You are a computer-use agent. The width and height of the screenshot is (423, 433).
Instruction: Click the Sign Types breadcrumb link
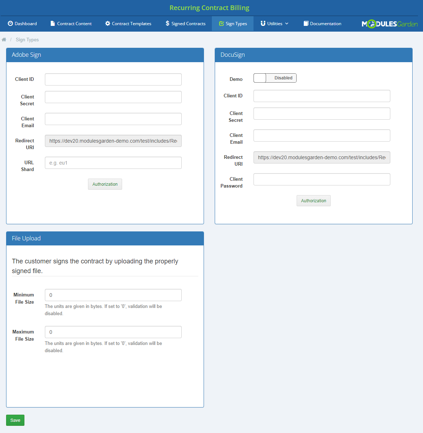click(x=27, y=40)
